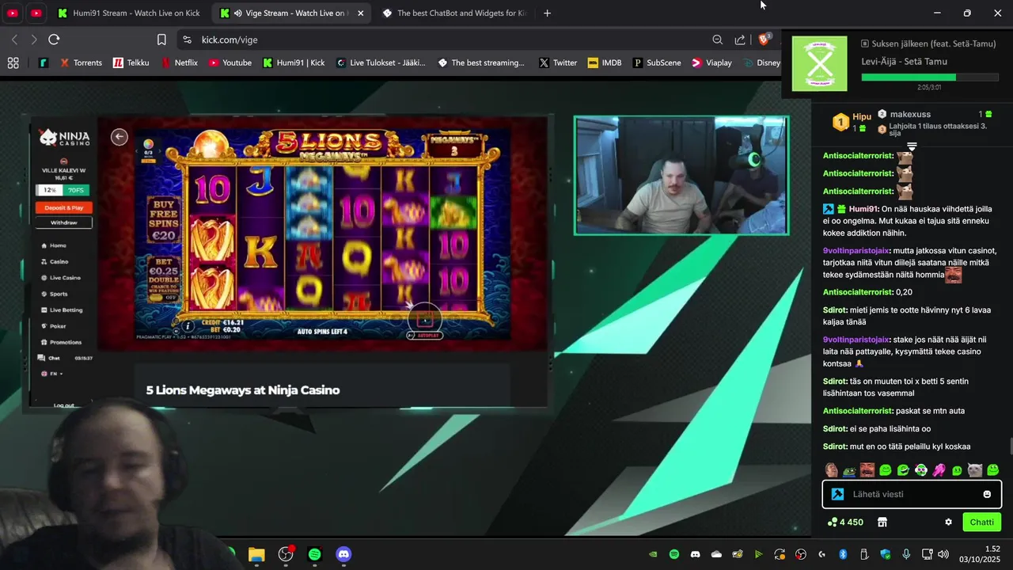Select the first pinned YouTube tab
Screen dimensions: 1013x570
tap(13, 13)
